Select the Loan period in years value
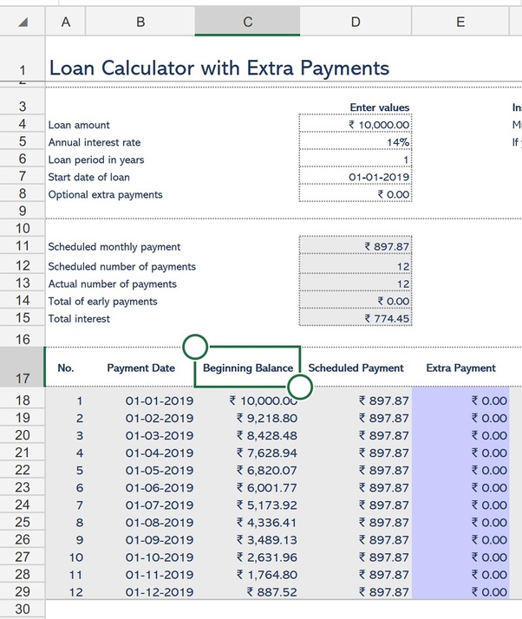522x619 pixels. tap(356, 160)
